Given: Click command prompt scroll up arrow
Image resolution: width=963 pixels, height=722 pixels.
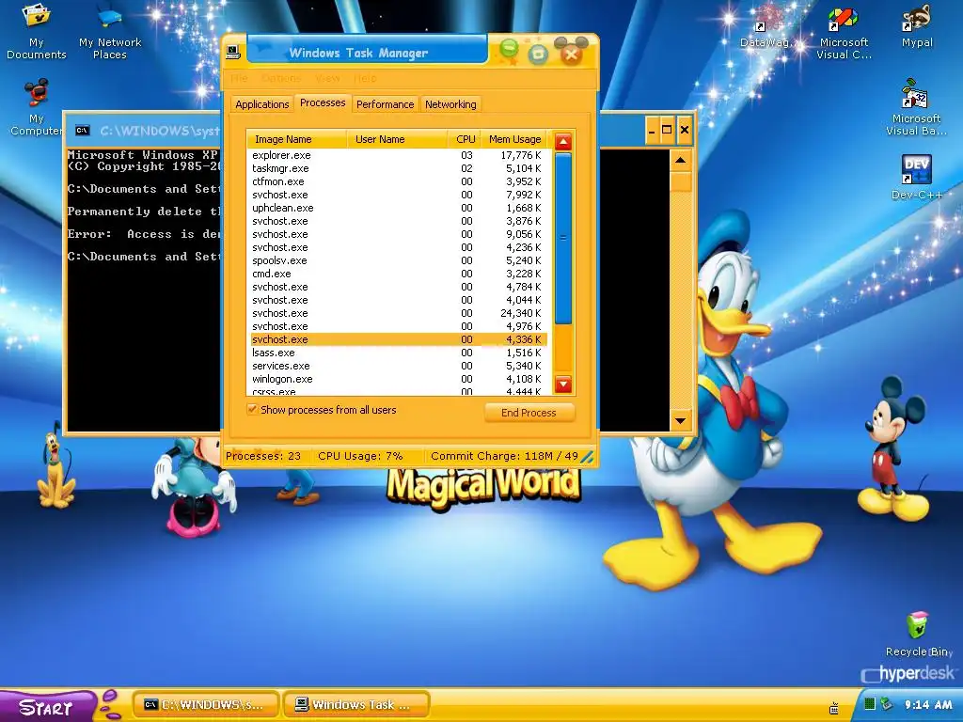Looking at the screenshot, I should click(x=680, y=161).
